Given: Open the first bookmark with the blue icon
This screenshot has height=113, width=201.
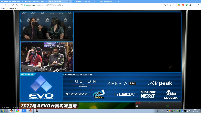Looking at the screenshot, I should 3,8.
